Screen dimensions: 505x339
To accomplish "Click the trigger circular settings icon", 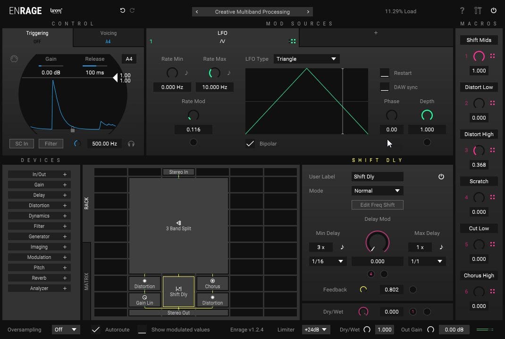I will (x=14, y=59).
